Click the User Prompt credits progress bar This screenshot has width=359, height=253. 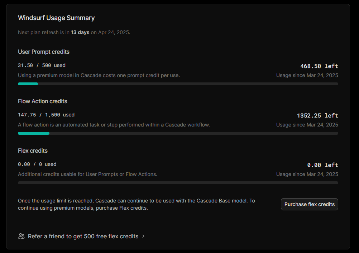(x=178, y=84)
